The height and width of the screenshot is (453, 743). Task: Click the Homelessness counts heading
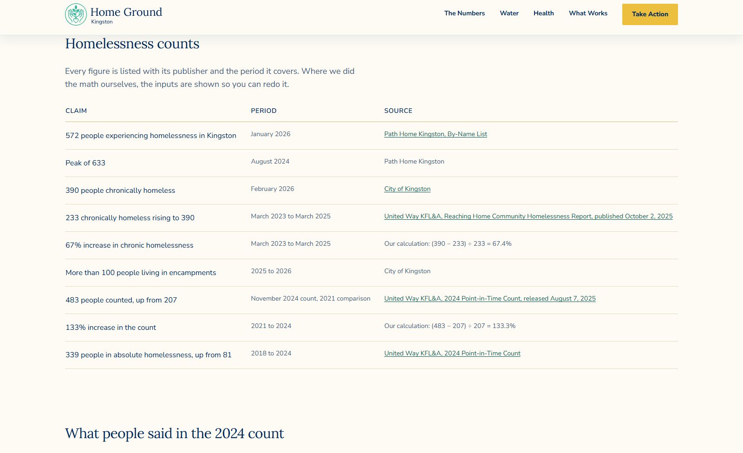[132, 44]
